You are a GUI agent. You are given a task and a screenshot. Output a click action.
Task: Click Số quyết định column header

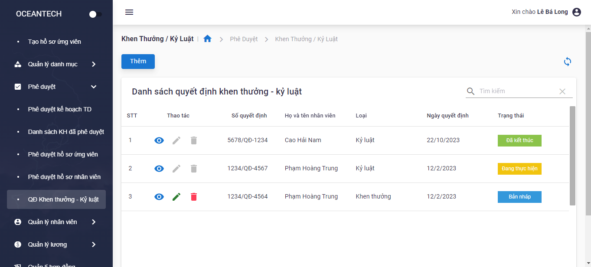[249, 116]
